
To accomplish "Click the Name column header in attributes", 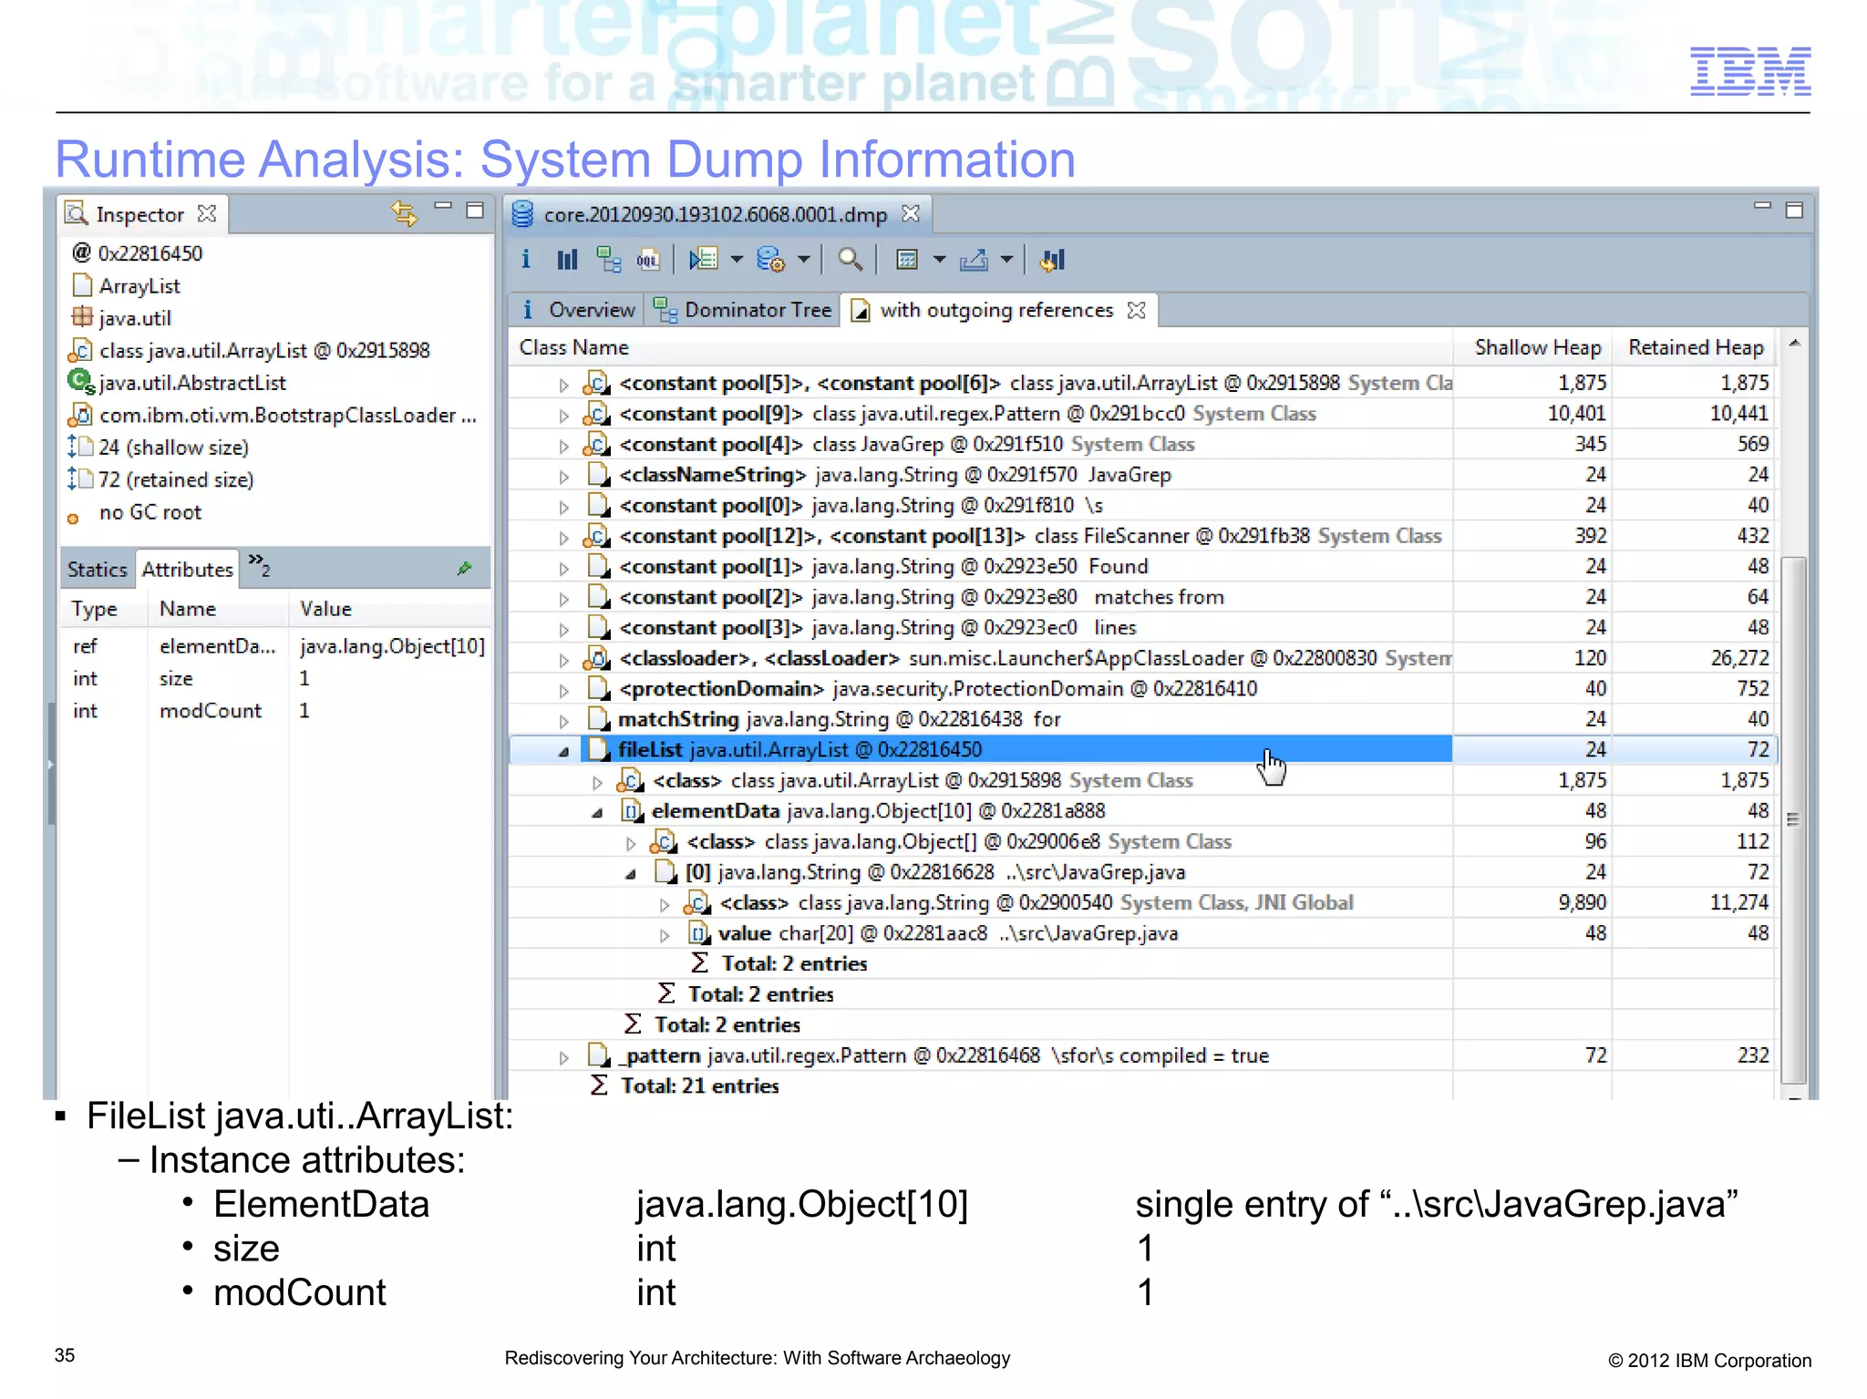I will 219,609.
